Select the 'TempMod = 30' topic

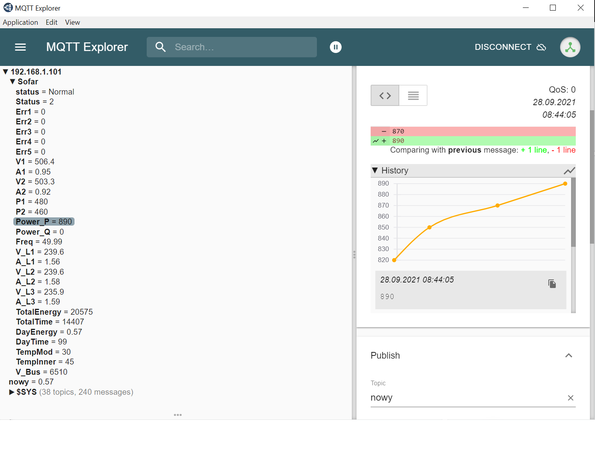tap(43, 352)
